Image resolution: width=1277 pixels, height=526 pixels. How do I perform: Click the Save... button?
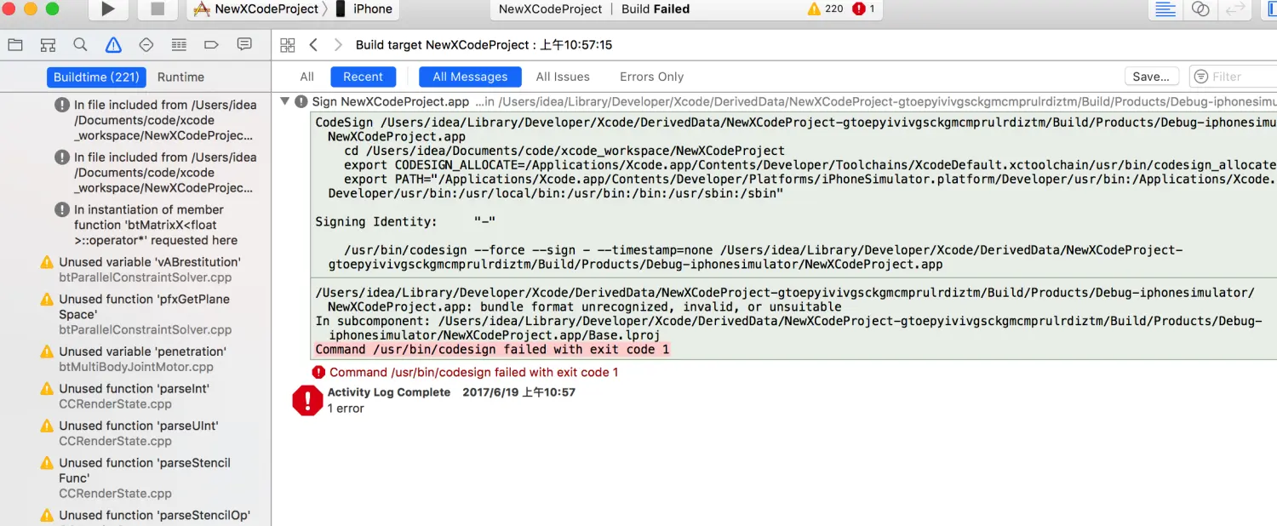(x=1151, y=77)
